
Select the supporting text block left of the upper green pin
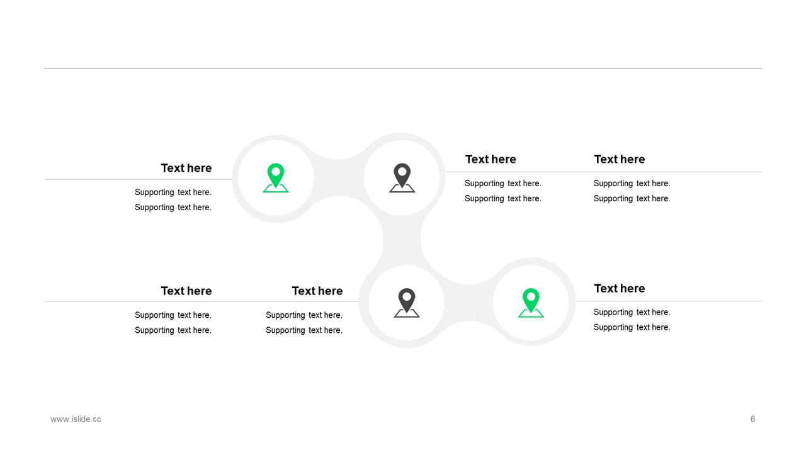173,200
